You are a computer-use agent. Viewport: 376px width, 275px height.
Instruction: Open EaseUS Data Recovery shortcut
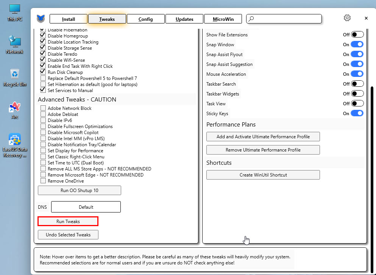15,145
